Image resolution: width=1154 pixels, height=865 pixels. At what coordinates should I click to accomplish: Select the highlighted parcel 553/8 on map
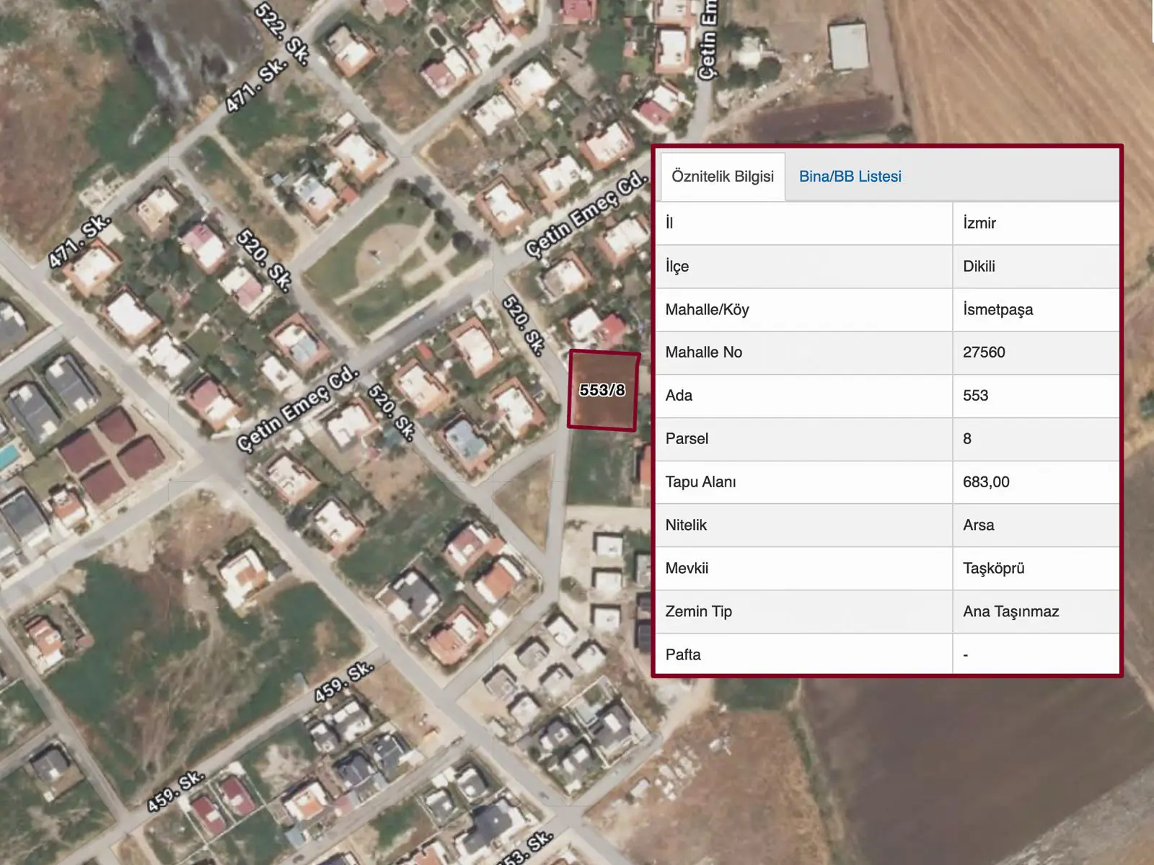coord(603,391)
